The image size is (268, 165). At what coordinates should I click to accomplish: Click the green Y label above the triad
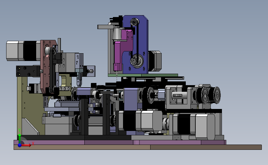(19, 130)
